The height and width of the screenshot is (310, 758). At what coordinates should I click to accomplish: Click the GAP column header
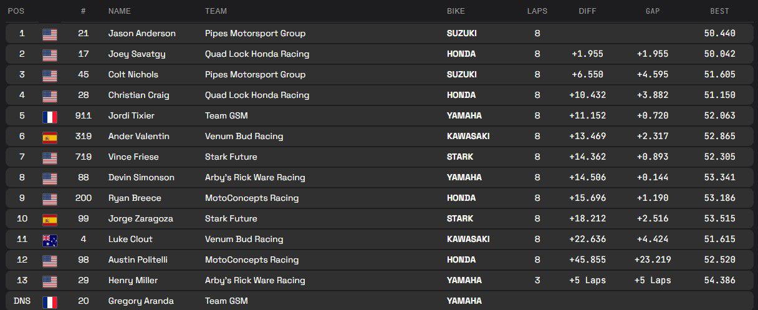(653, 11)
